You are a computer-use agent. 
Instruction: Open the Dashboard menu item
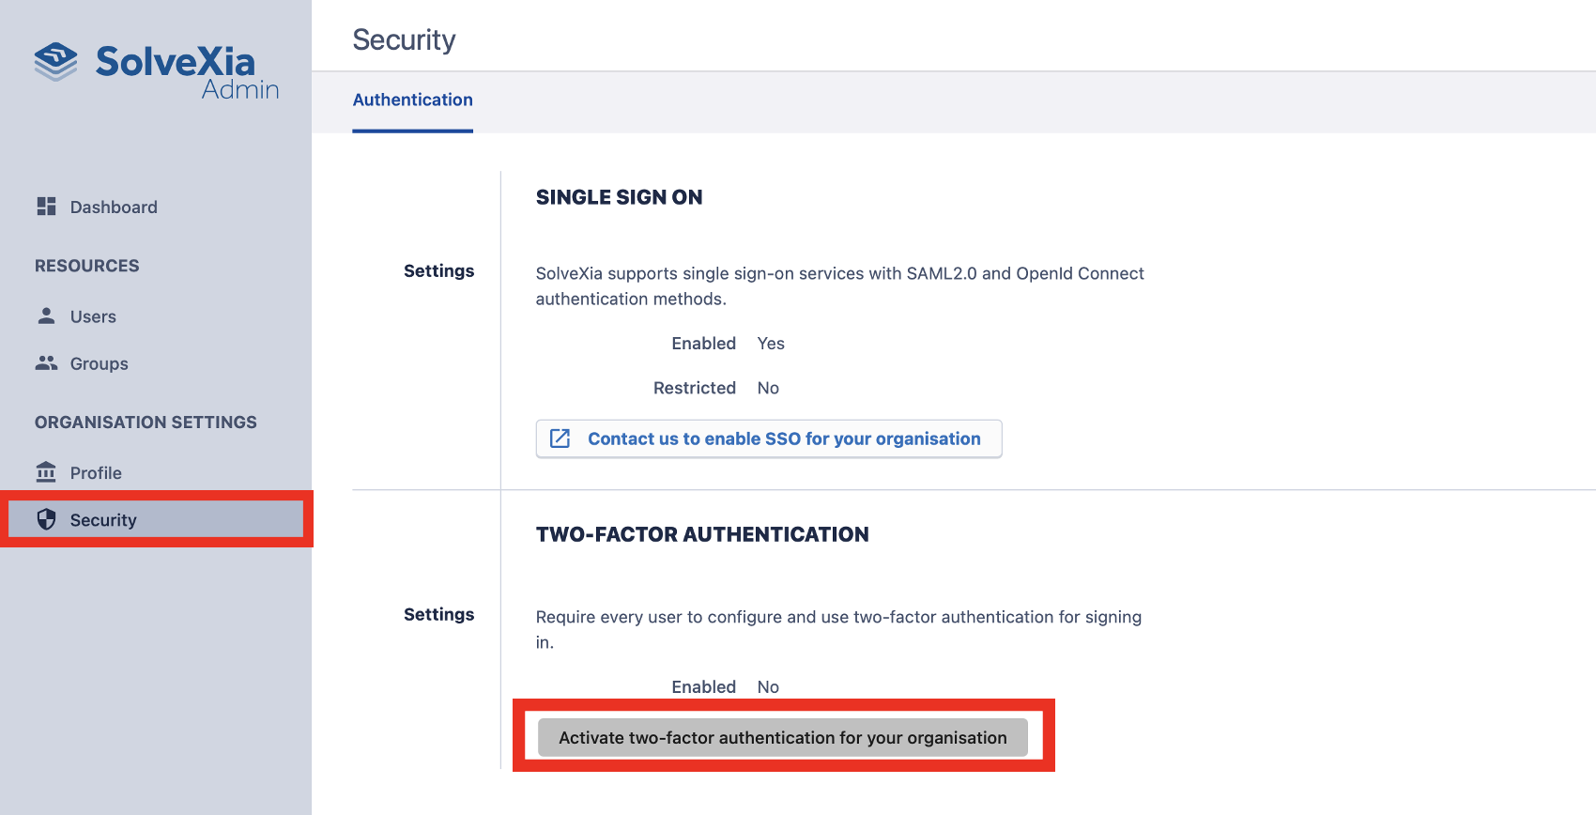(x=114, y=208)
